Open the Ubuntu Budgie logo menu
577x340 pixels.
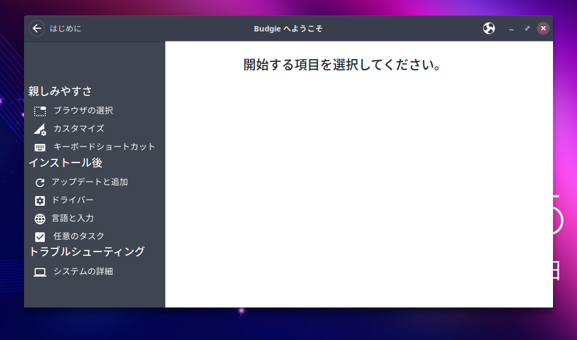(x=488, y=28)
